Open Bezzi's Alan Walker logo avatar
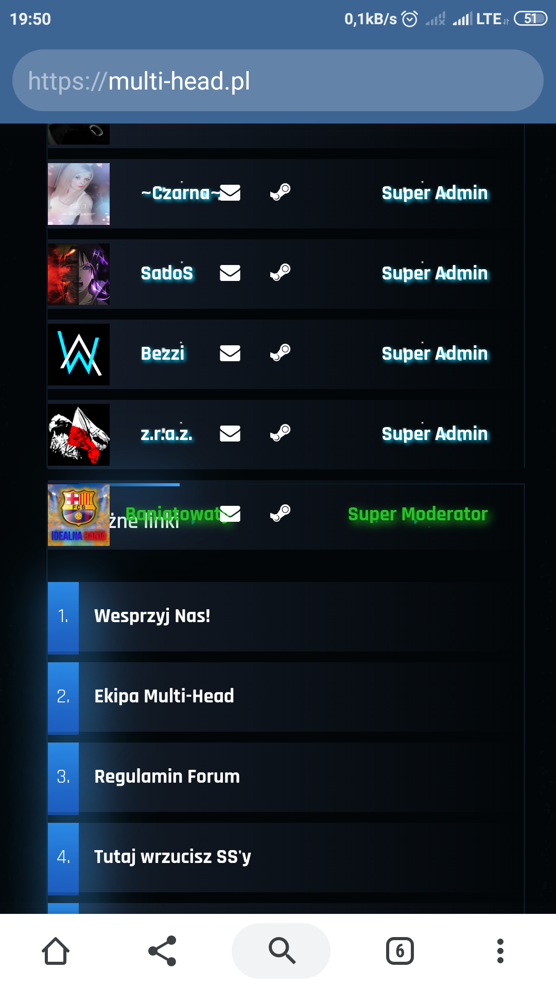The image size is (556, 988). [79, 355]
